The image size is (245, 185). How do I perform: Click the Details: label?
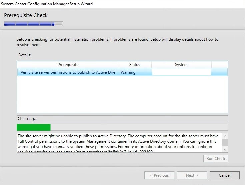click(x=25, y=55)
